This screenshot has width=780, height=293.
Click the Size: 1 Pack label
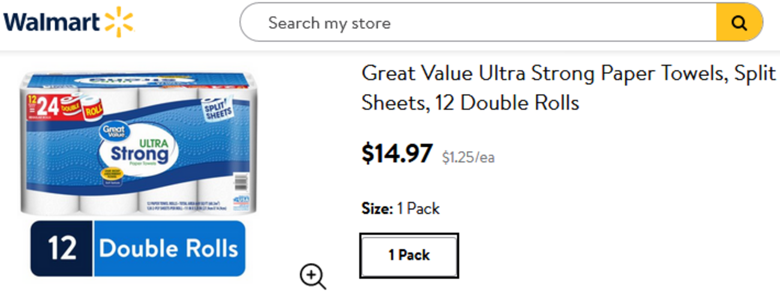point(400,209)
